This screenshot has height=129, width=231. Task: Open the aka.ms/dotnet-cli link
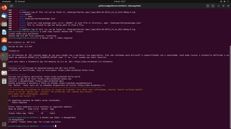click(91, 85)
